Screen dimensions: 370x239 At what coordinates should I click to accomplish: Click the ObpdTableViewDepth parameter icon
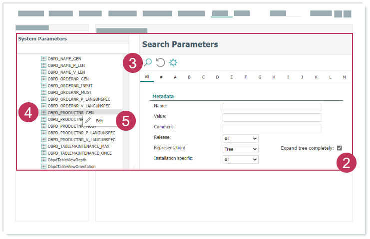click(x=43, y=160)
